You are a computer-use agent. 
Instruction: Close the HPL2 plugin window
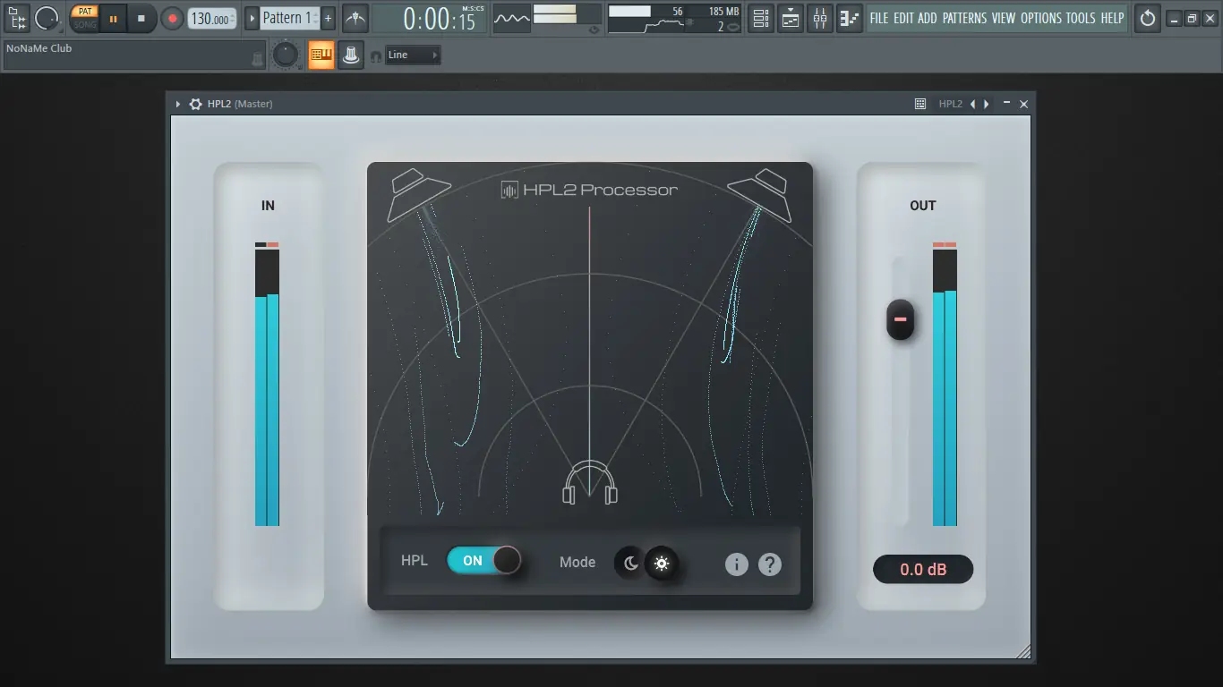(x=1024, y=105)
